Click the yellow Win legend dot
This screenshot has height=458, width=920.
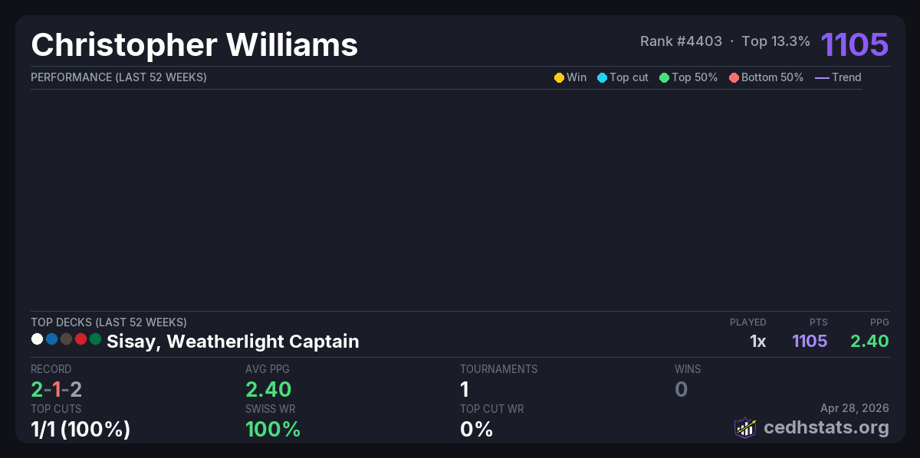pyautogui.click(x=559, y=77)
